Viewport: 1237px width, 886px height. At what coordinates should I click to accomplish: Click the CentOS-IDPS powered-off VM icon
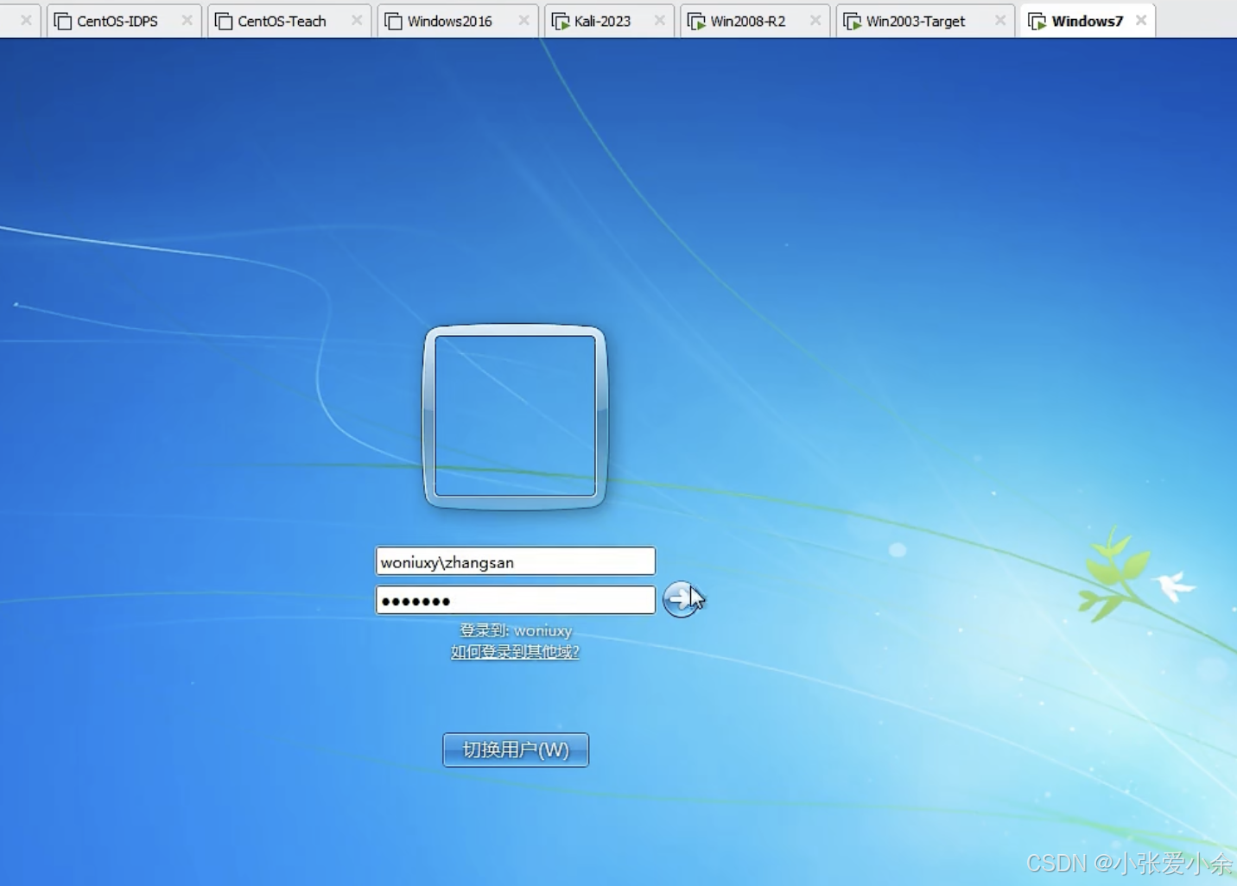pyautogui.click(x=63, y=21)
